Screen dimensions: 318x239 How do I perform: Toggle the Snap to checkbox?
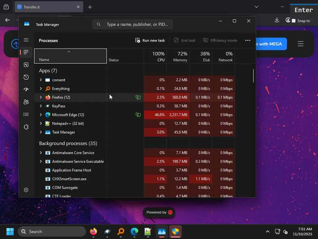[x=293, y=21]
